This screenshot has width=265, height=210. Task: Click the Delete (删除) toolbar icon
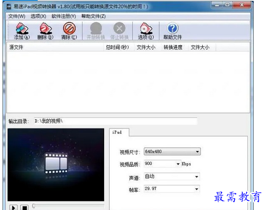point(45,31)
